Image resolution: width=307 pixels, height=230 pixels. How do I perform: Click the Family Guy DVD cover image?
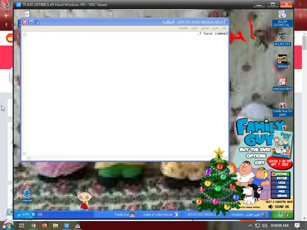282,144
